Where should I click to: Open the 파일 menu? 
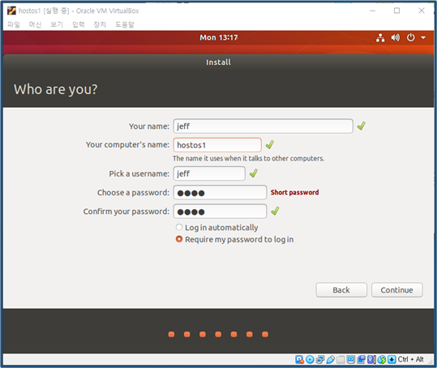[14, 24]
